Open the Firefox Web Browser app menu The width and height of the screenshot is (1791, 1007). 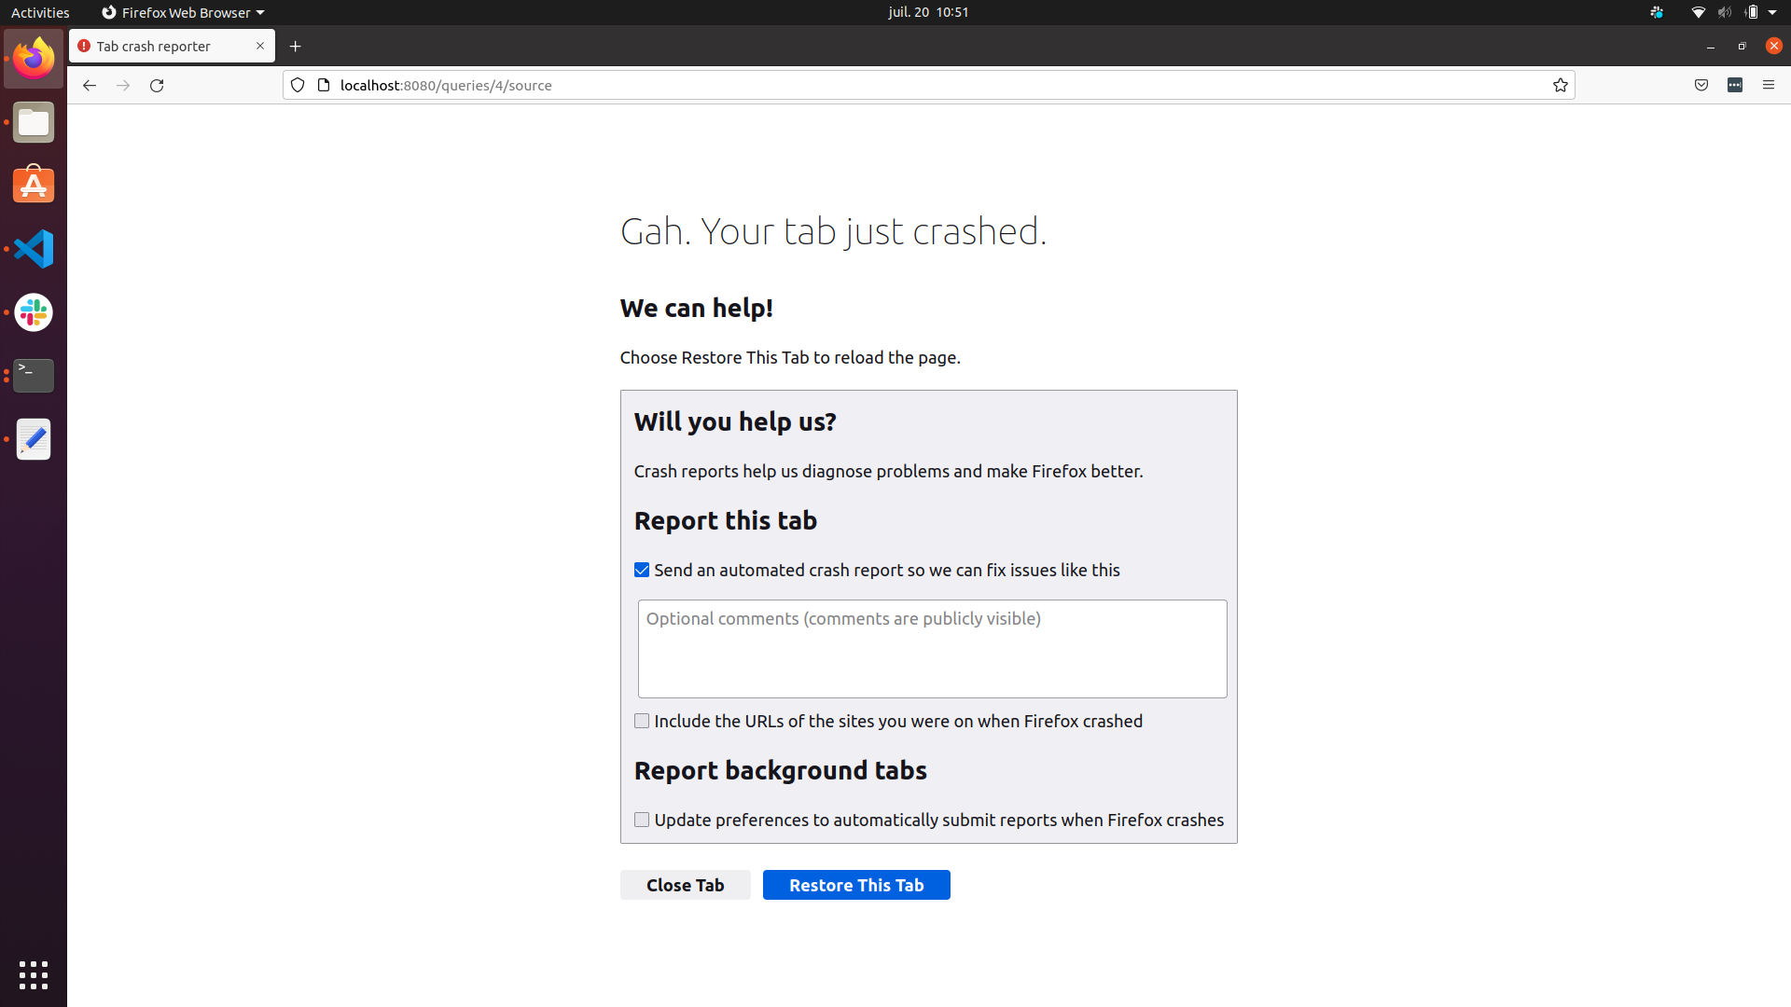[183, 12]
